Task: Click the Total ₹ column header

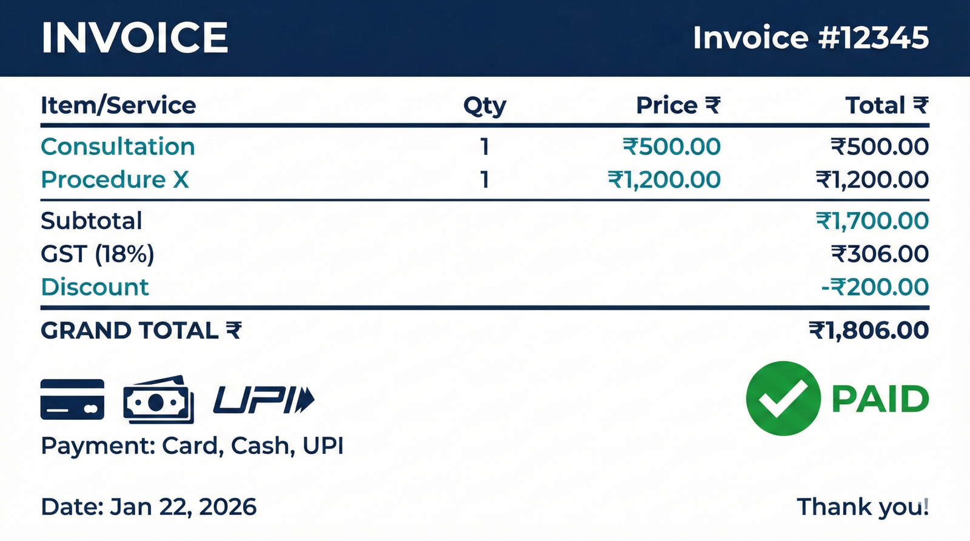Action: 886,105
